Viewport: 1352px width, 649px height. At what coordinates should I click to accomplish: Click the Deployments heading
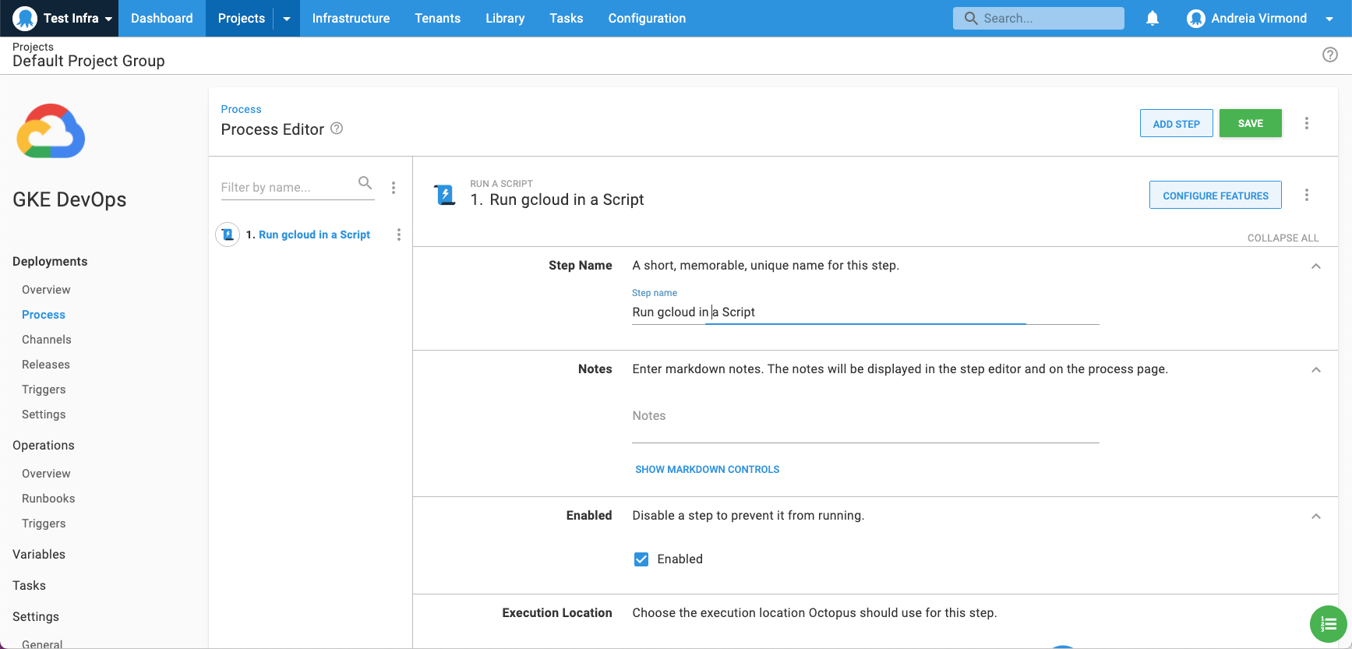pos(50,261)
